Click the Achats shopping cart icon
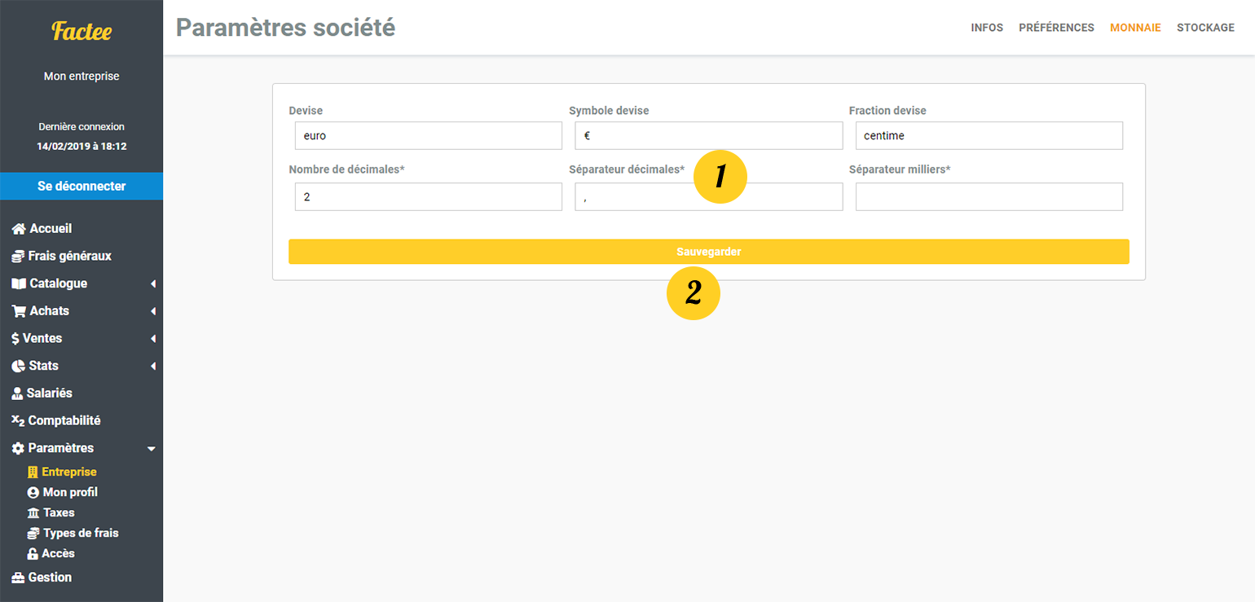 click(x=19, y=311)
